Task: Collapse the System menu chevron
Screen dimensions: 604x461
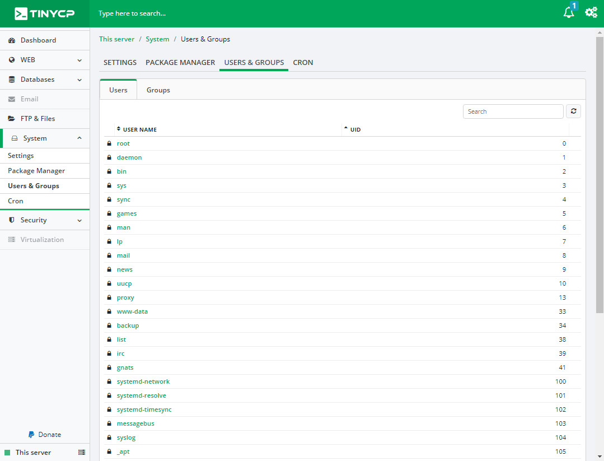Action: 79,138
